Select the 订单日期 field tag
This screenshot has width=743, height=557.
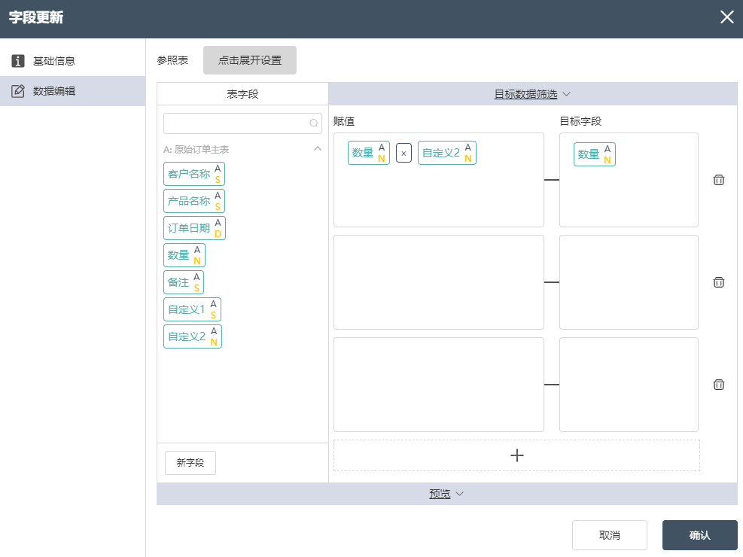(x=194, y=228)
